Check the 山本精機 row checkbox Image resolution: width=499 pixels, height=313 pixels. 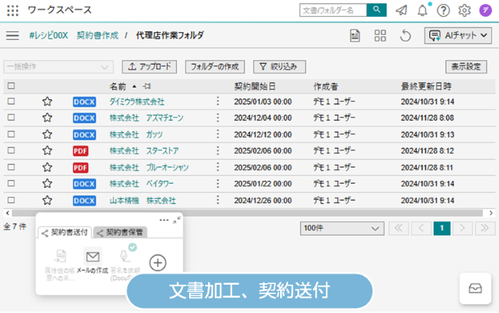pyautogui.click(x=11, y=200)
